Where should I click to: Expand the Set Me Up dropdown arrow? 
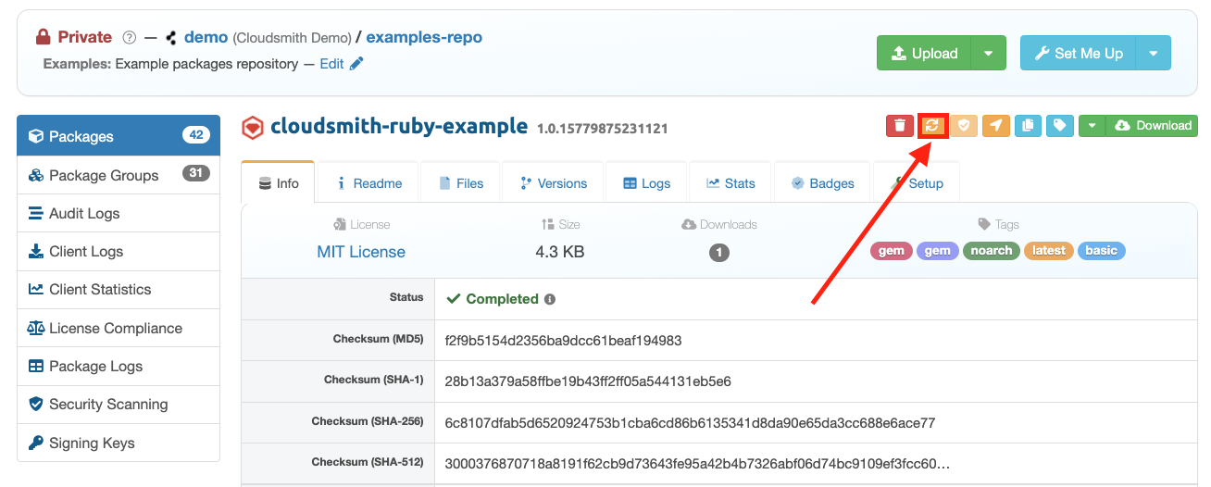tap(1154, 54)
